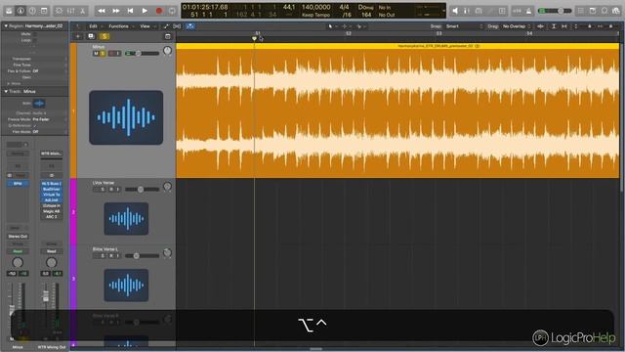
Task: Solo the LVox Verse track
Action: [103, 189]
